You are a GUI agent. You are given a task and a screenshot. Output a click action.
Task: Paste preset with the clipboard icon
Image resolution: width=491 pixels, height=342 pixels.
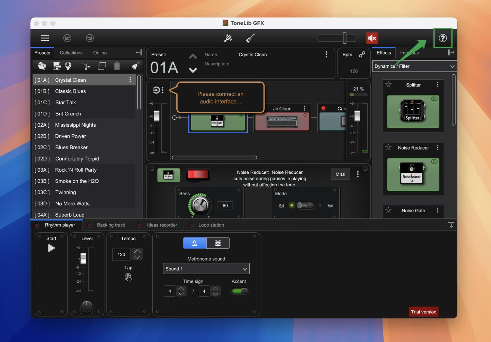[x=117, y=66]
